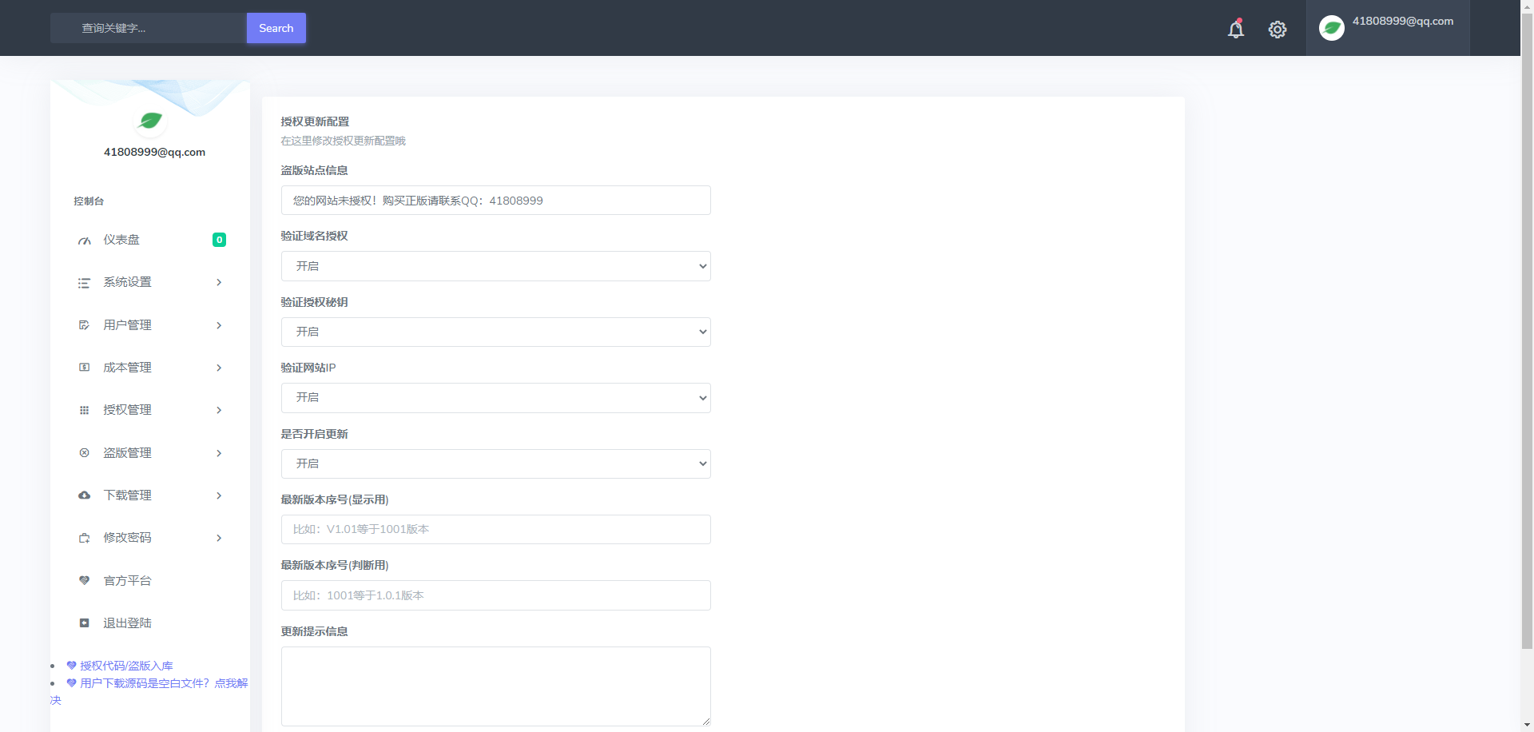Open the notifications bell icon
1534x732 pixels.
point(1236,29)
